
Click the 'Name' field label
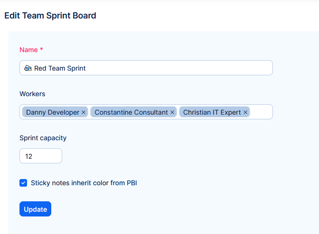point(28,50)
